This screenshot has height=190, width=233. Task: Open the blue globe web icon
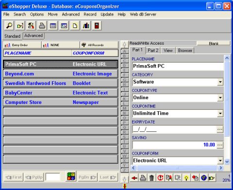click(204, 178)
